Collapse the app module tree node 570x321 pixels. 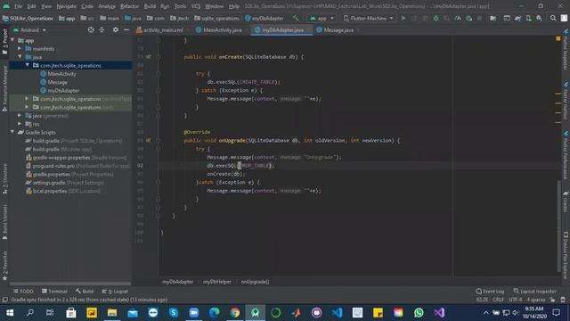(12, 40)
